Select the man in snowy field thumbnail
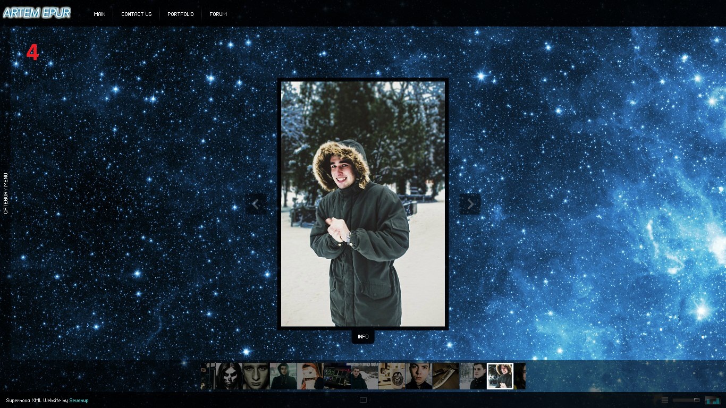This screenshot has height=408, width=726. click(x=364, y=376)
